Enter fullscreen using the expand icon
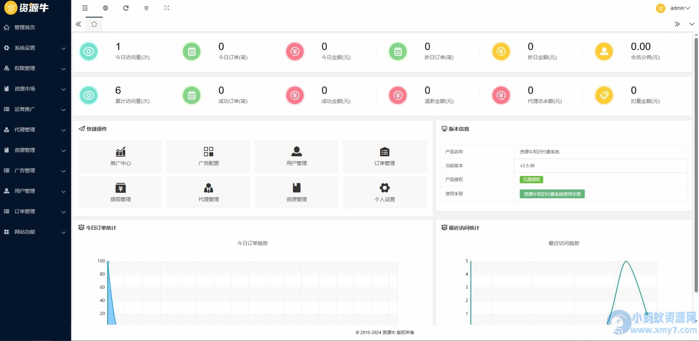This screenshot has height=341, width=699. [x=167, y=8]
